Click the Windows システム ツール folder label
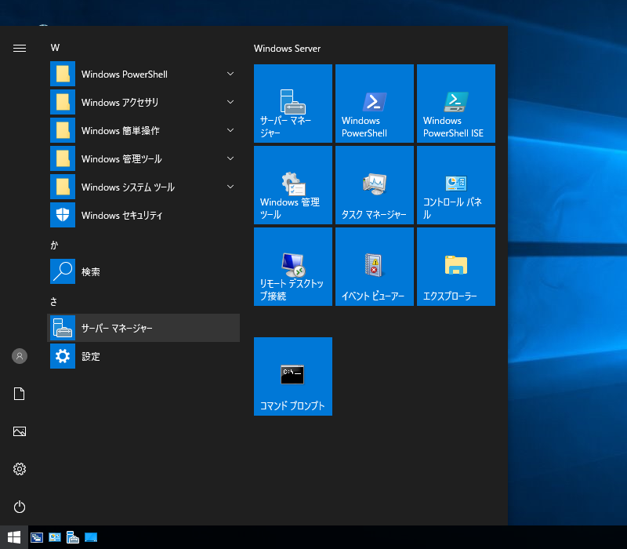This screenshot has width=627, height=549. click(x=128, y=187)
